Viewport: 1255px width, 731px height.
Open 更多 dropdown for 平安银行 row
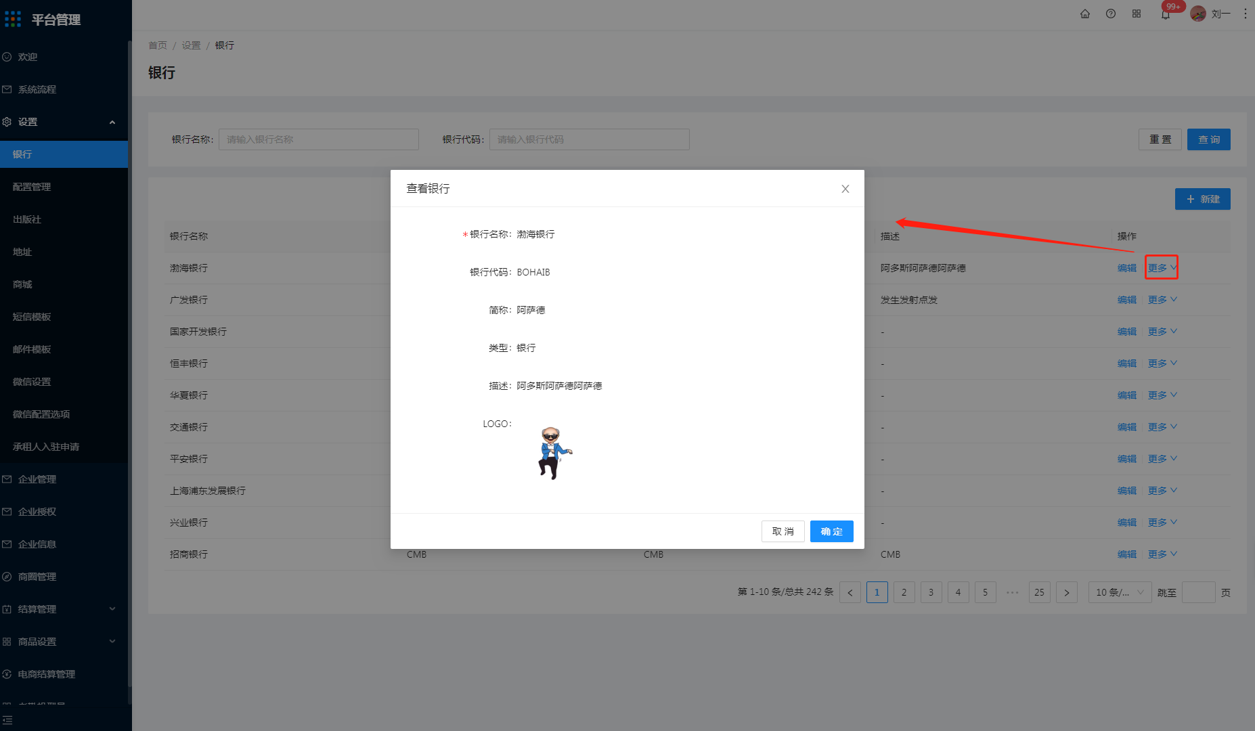coord(1162,459)
